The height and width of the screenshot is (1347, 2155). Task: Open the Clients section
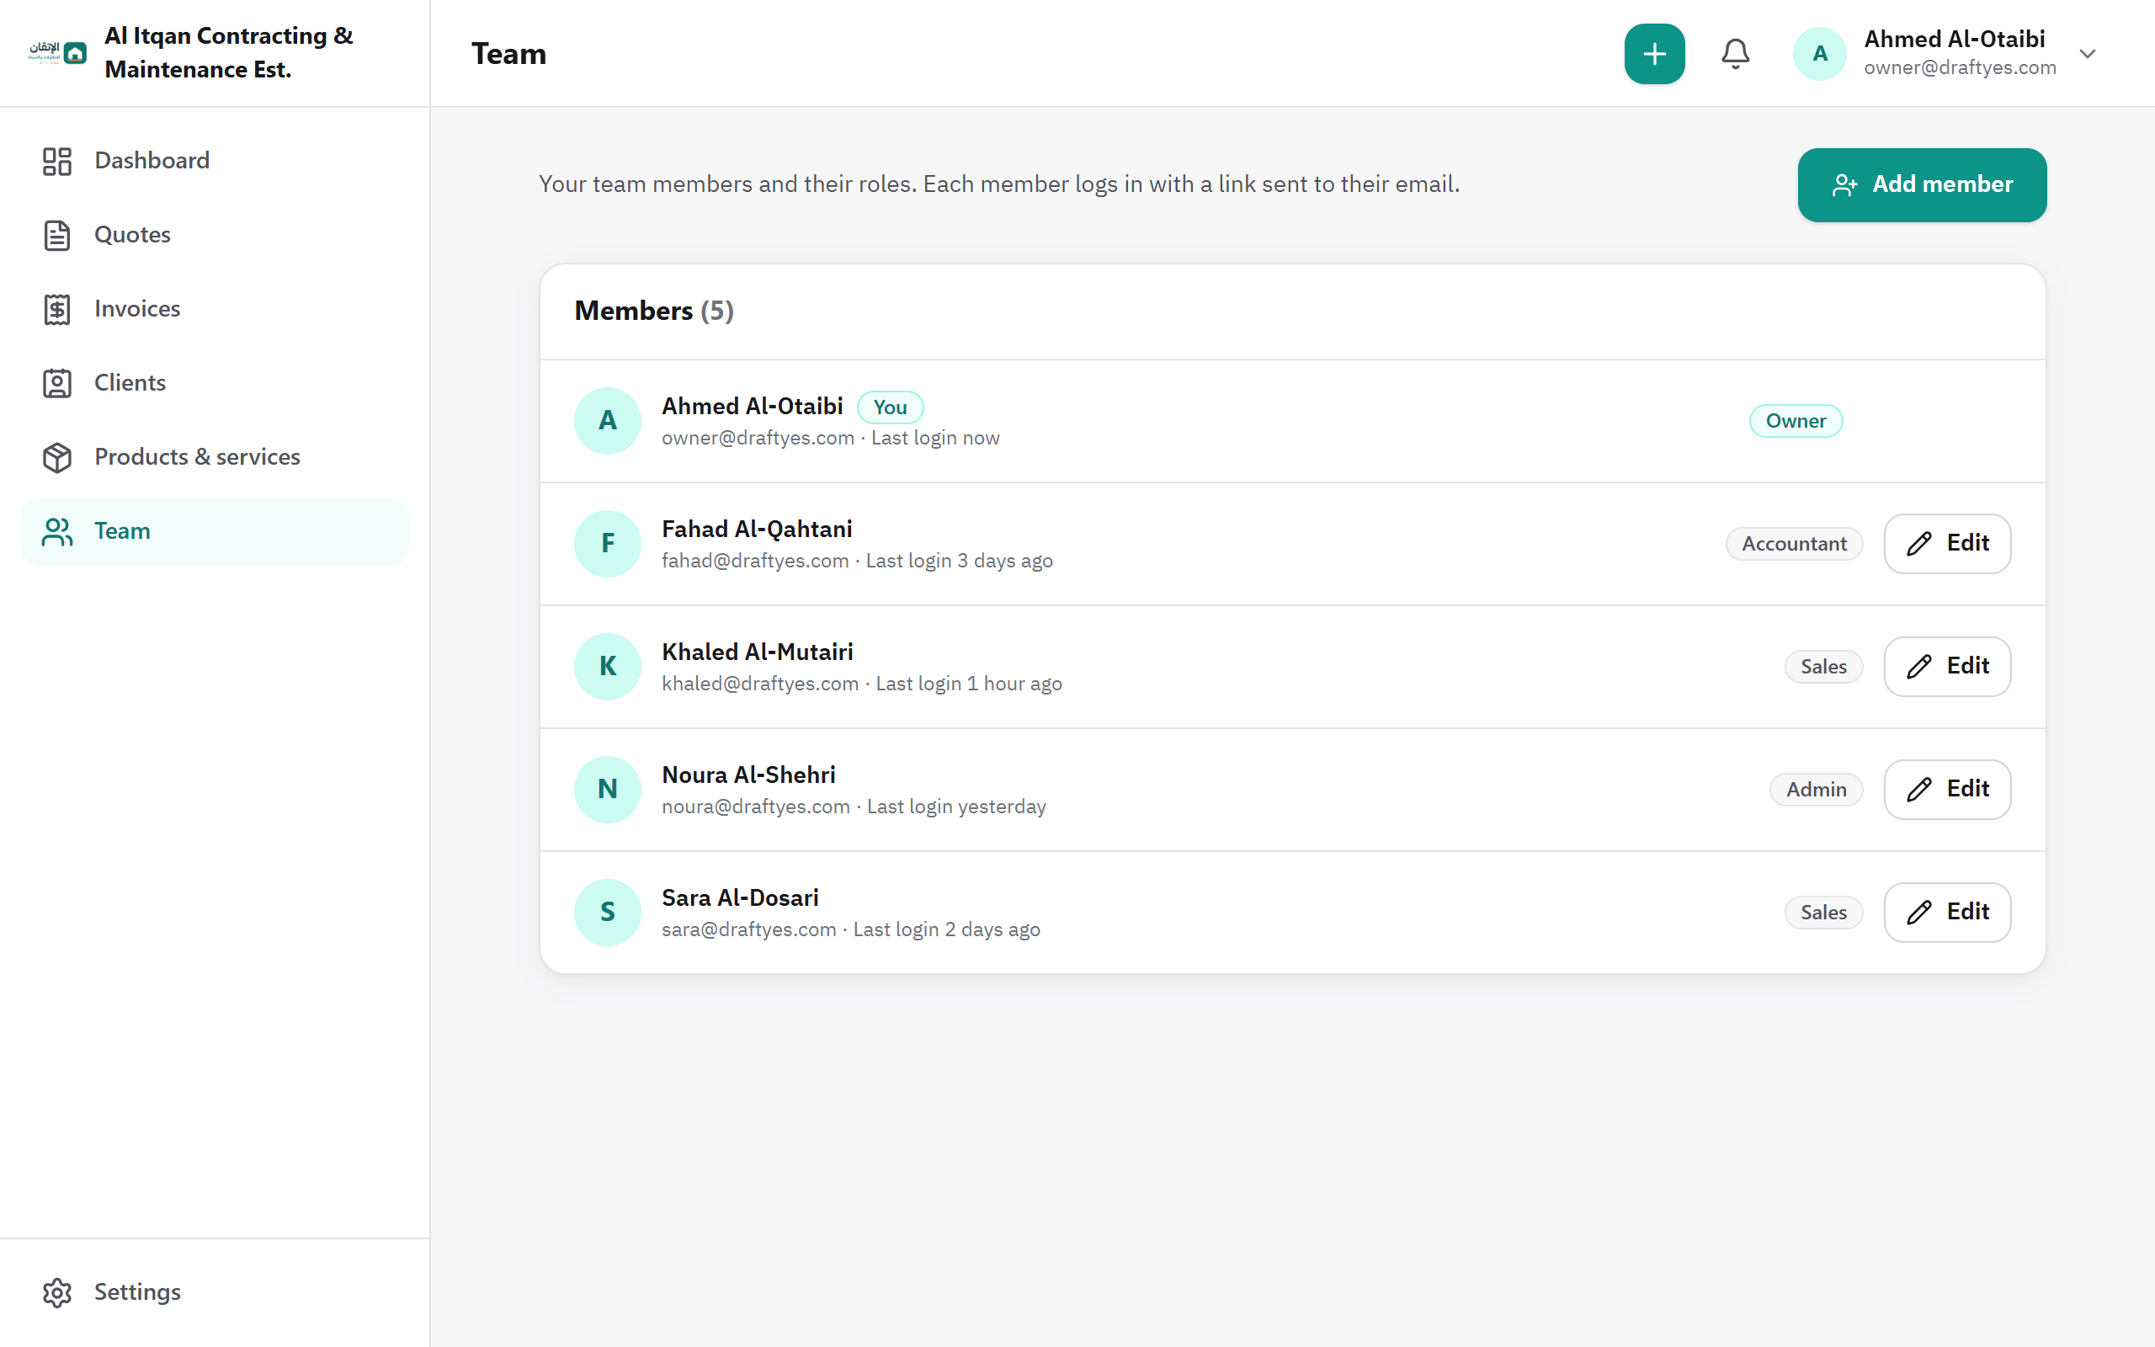[214, 382]
